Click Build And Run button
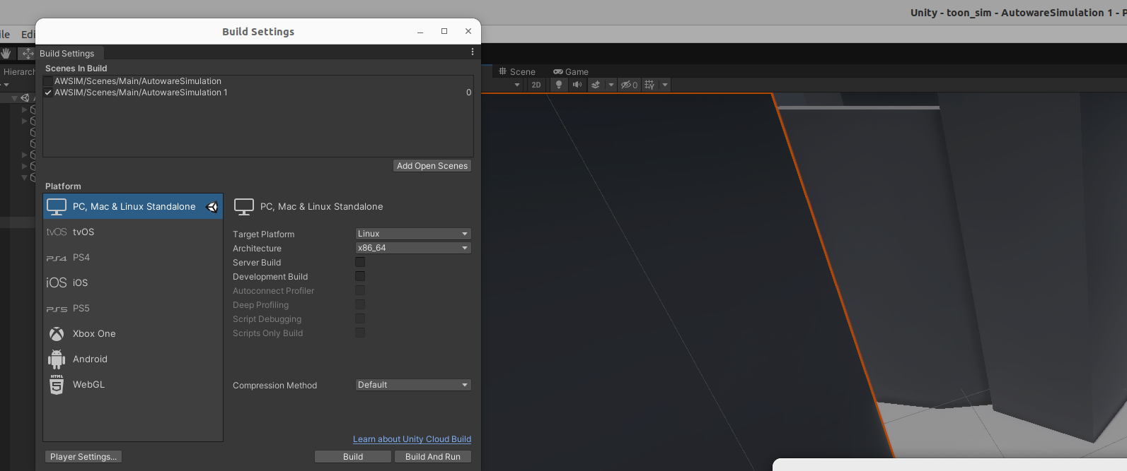Viewport: 1127px width, 471px height. (x=433, y=457)
